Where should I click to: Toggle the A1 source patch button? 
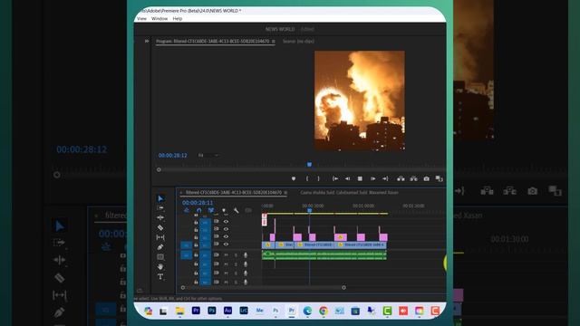tap(186, 255)
